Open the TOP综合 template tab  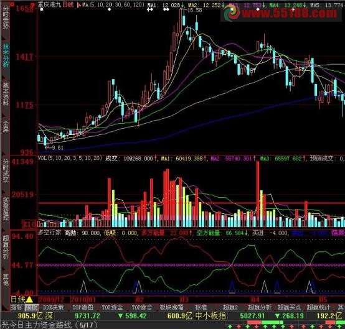tap(142, 307)
